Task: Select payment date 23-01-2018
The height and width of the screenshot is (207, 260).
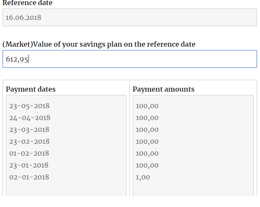Action: coord(29,165)
